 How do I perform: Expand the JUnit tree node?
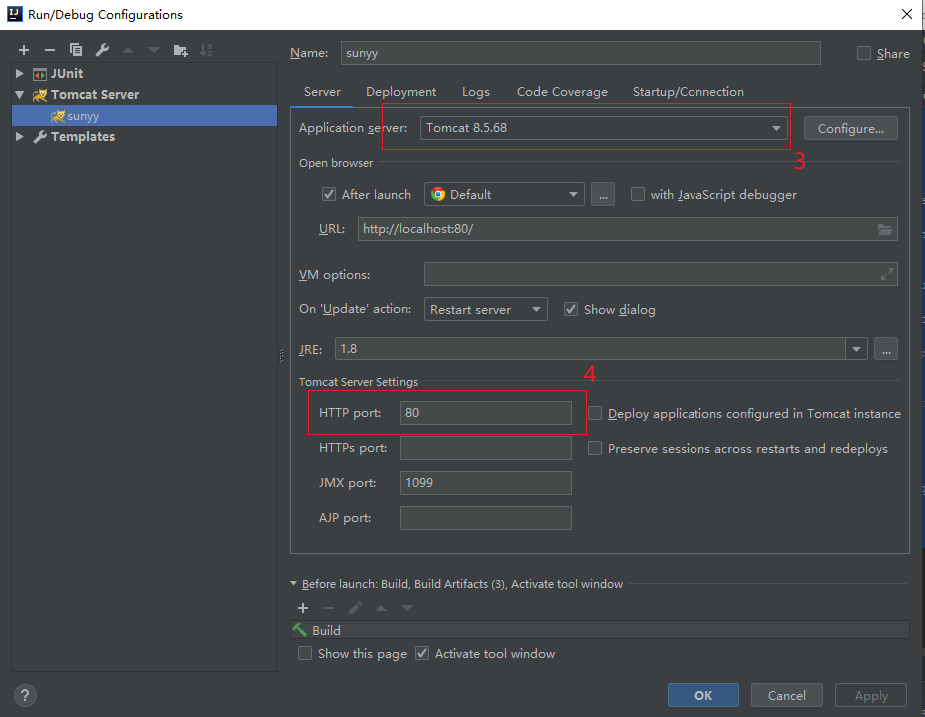pos(19,74)
